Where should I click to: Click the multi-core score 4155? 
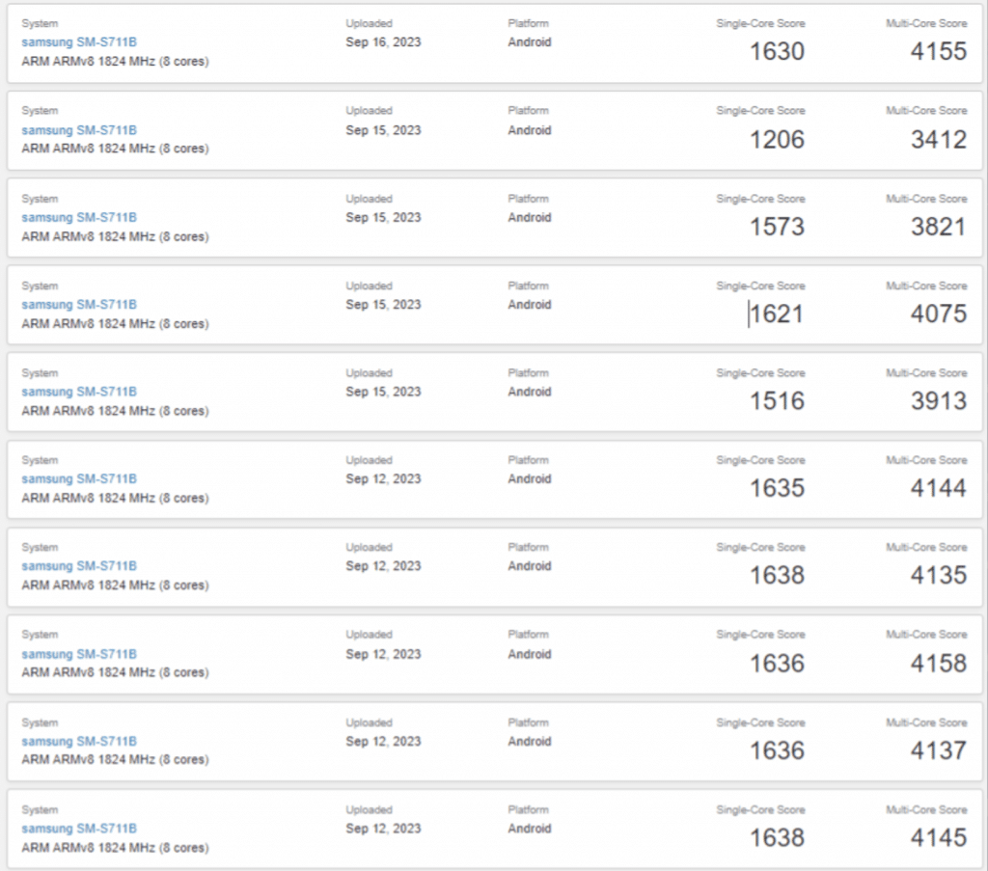[938, 51]
